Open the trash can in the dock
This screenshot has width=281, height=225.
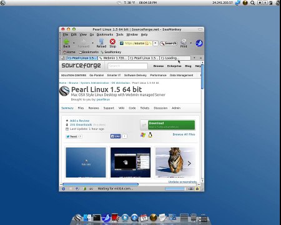[x=194, y=217]
